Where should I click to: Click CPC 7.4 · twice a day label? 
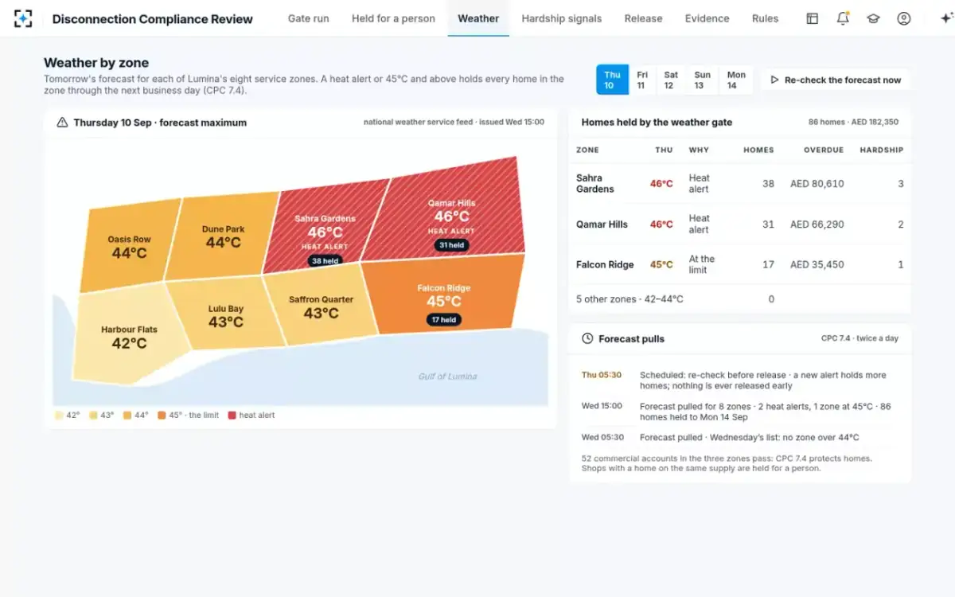pos(859,338)
